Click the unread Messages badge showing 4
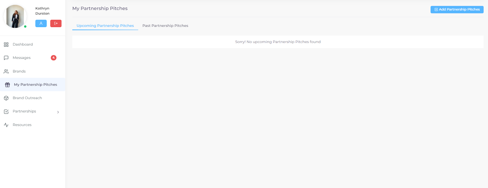The height and width of the screenshot is (188, 488). click(53, 58)
